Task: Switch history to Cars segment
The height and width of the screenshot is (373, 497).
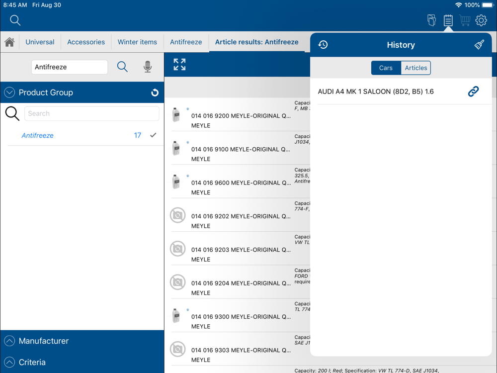Action: pyautogui.click(x=386, y=68)
